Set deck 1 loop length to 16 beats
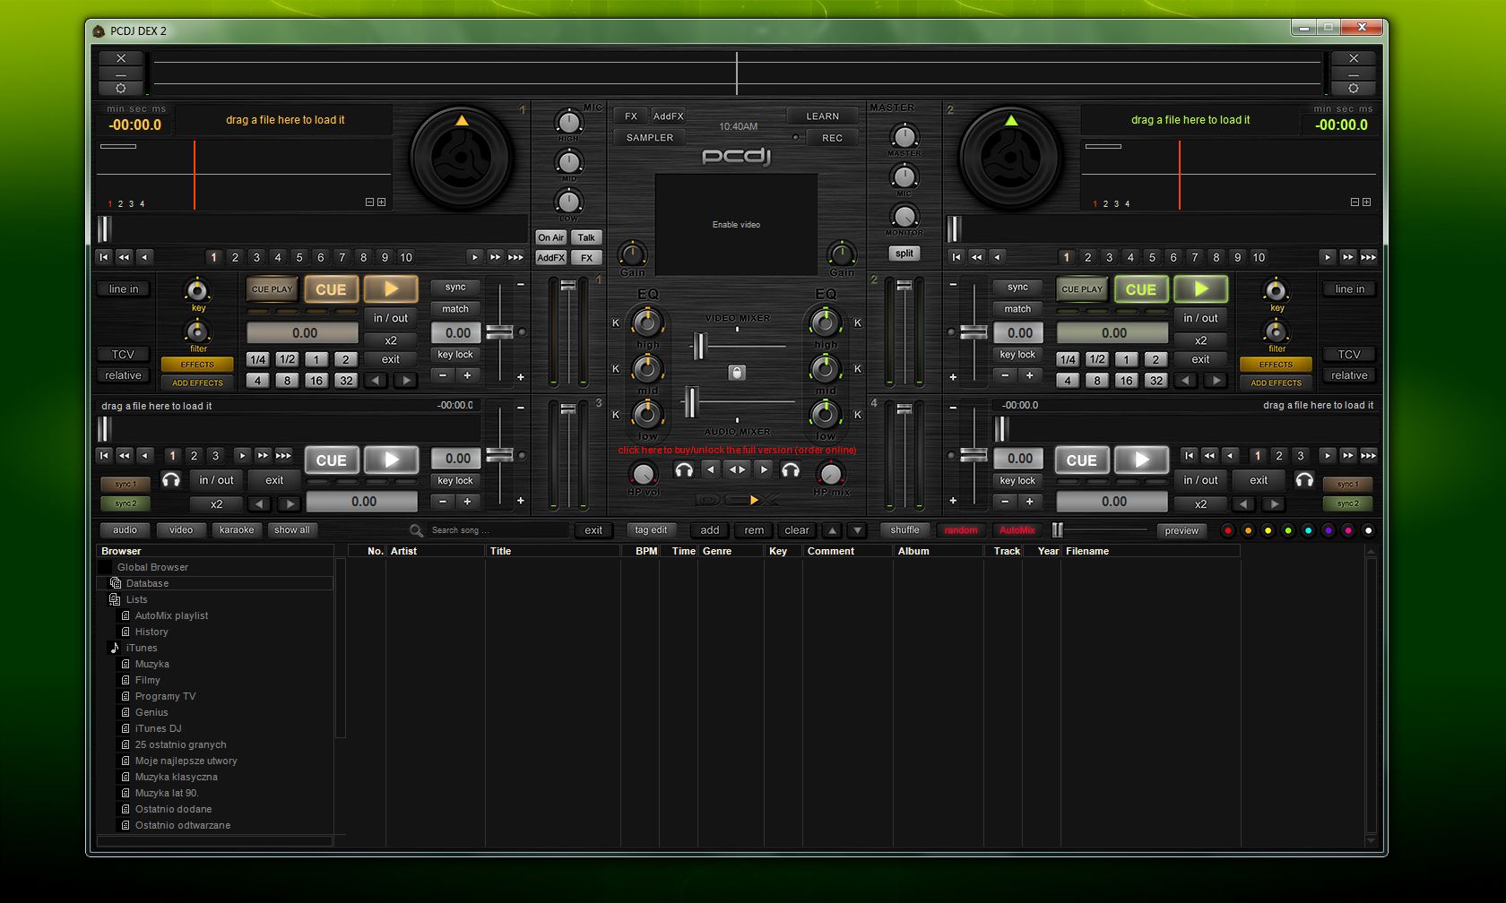1506x903 pixels. (x=316, y=381)
